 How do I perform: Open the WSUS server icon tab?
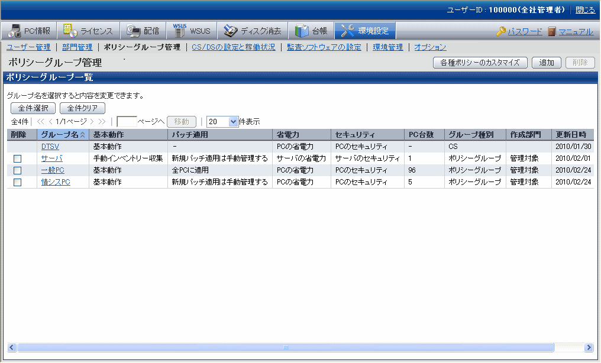[179, 31]
